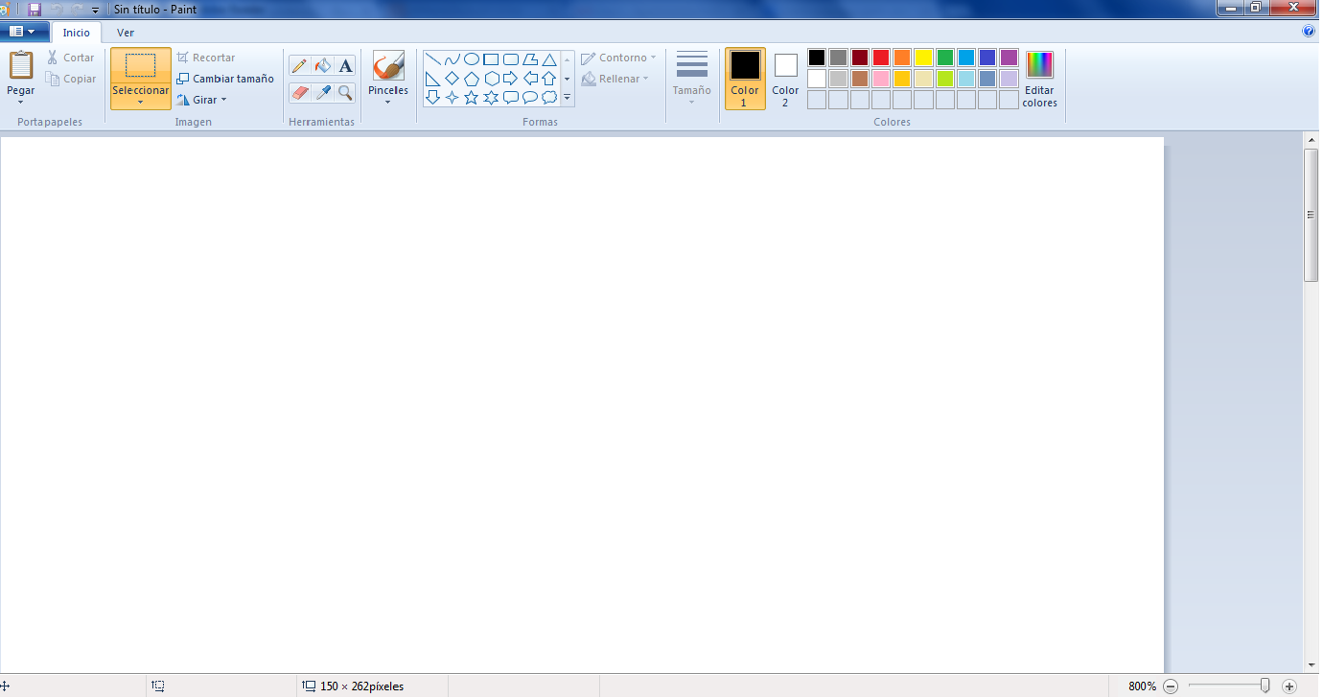Pick the five-pointed star shape

click(472, 96)
